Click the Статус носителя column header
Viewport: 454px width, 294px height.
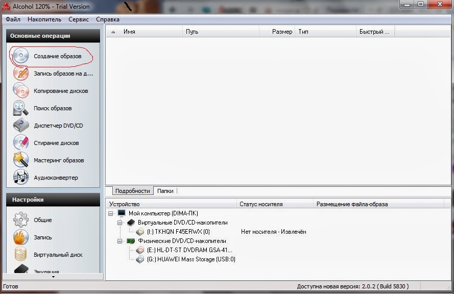(x=275, y=204)
